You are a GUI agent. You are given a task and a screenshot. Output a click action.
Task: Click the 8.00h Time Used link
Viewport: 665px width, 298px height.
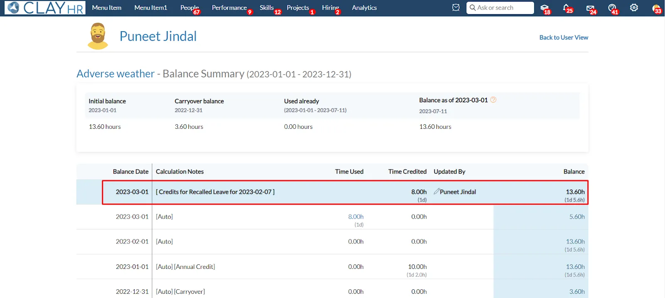pyautogui.click(x=356, y=217)
